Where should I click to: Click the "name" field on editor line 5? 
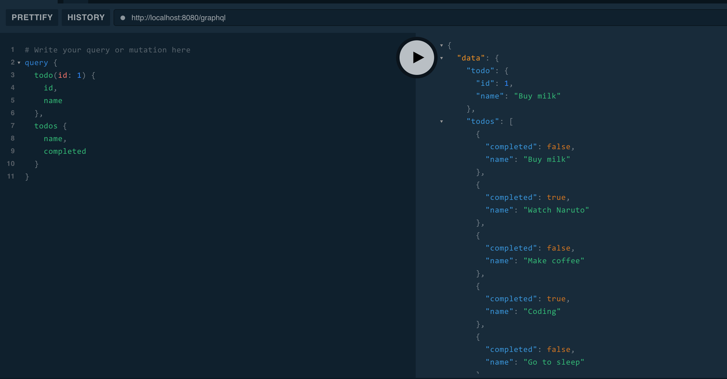tap(53, 101)
